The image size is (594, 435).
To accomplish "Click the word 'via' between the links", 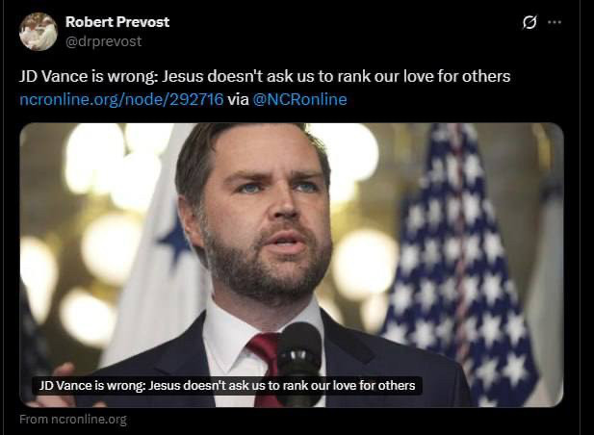I will click(x=238, y=99).
